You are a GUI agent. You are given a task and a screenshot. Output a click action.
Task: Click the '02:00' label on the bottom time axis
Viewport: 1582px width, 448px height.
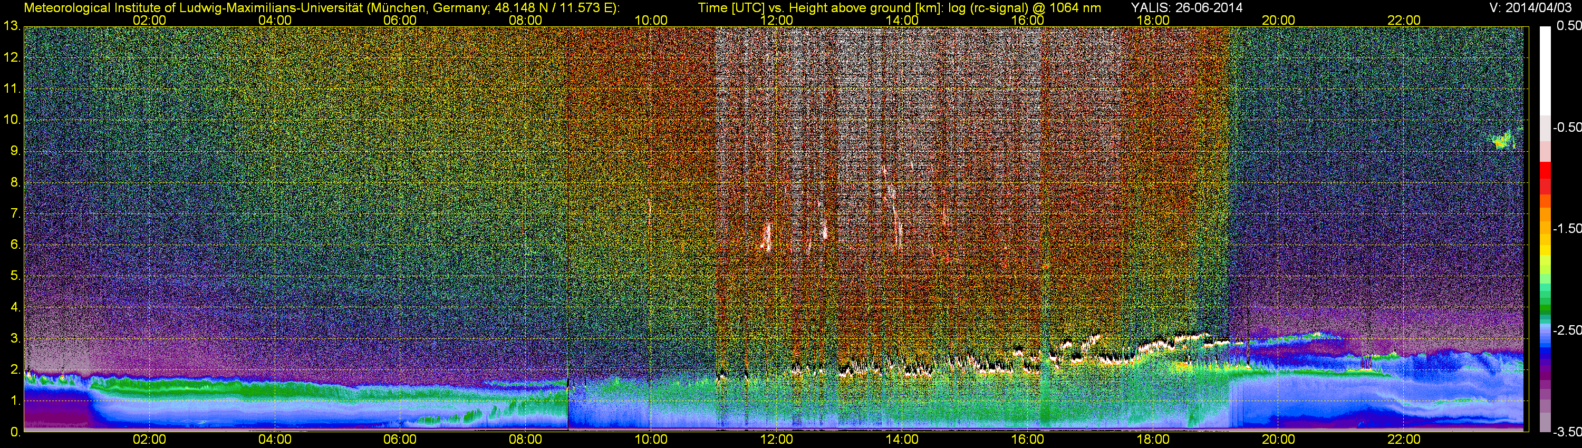(149, 440)
